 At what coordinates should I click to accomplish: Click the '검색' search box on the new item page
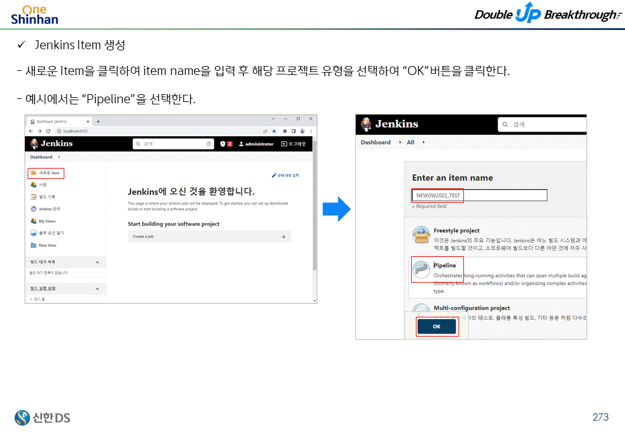tap(542, 125)
